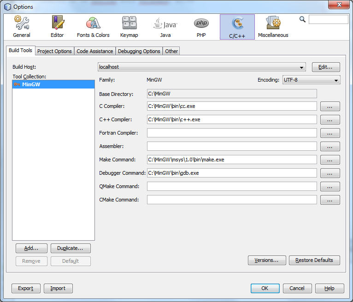Click the QMake Command field
The image size is (353, 302).
coord(232,186)
